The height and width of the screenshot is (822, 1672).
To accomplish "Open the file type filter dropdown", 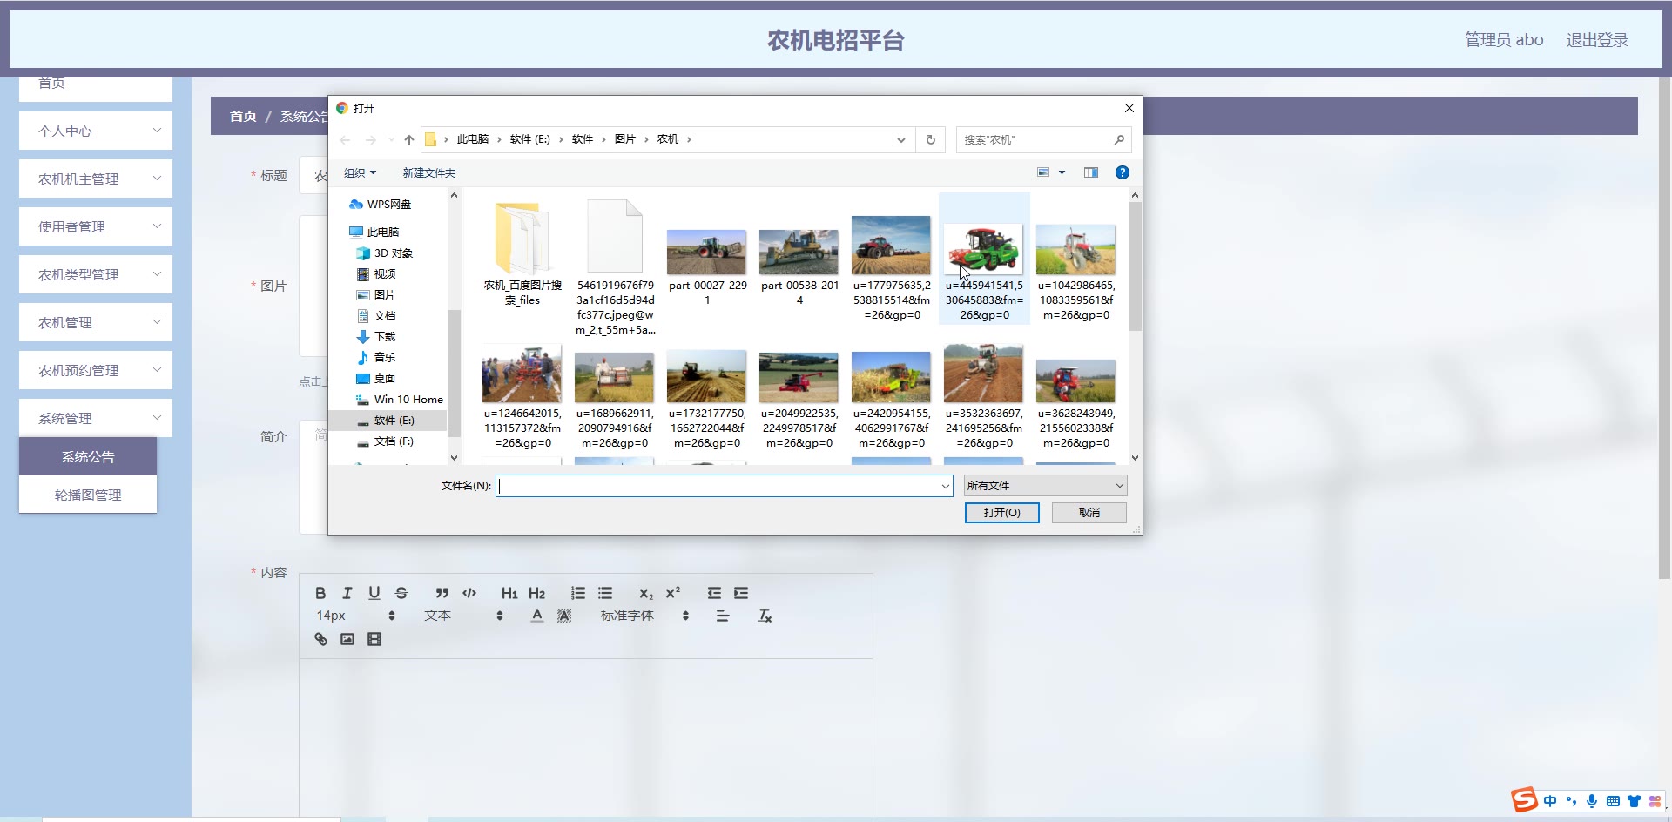I will (x=1045, y=486).
